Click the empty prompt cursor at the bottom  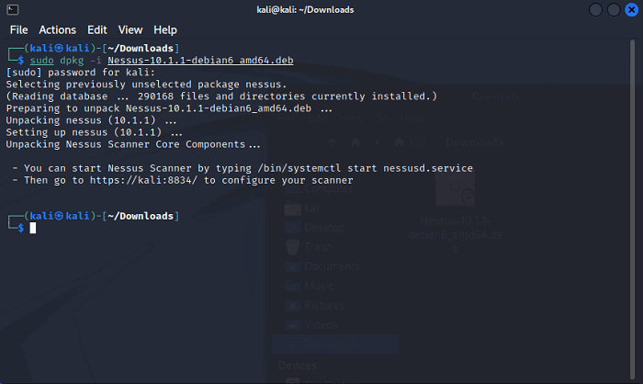point(32,228)
